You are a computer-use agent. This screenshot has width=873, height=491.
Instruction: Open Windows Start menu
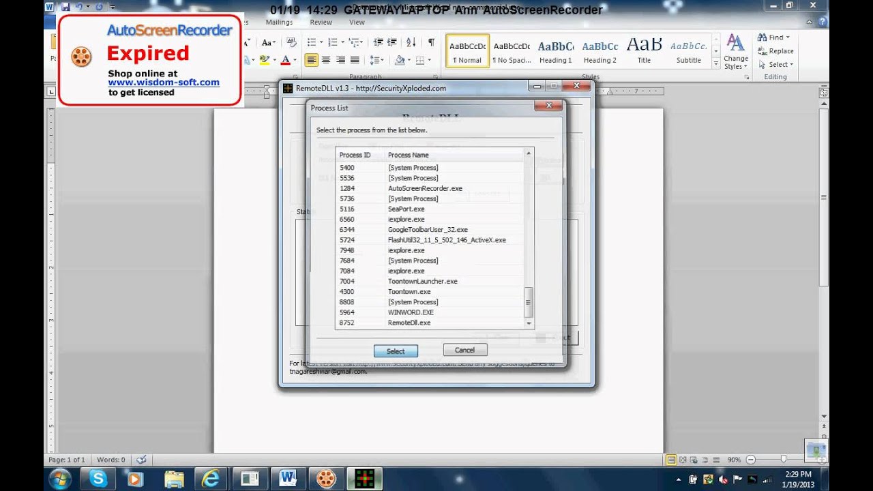(59, 478)
